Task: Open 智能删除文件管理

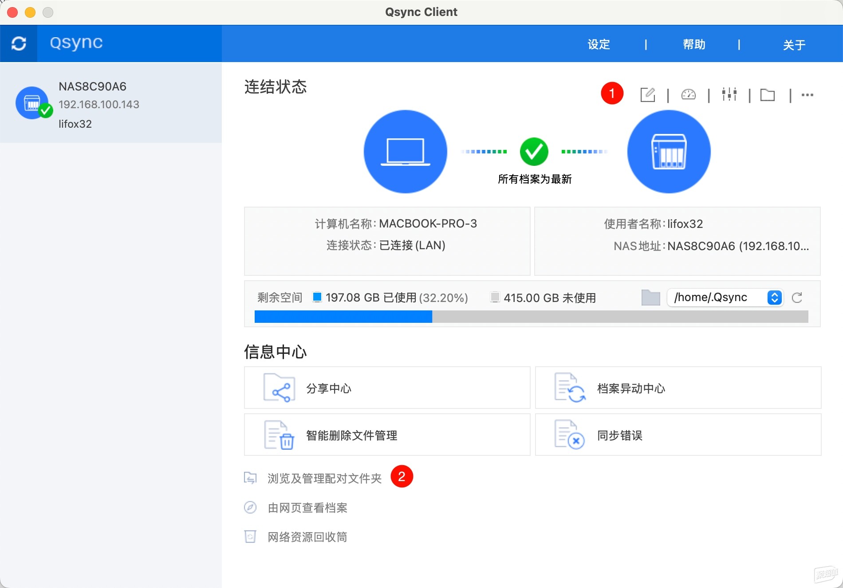Action: [387, 435]
